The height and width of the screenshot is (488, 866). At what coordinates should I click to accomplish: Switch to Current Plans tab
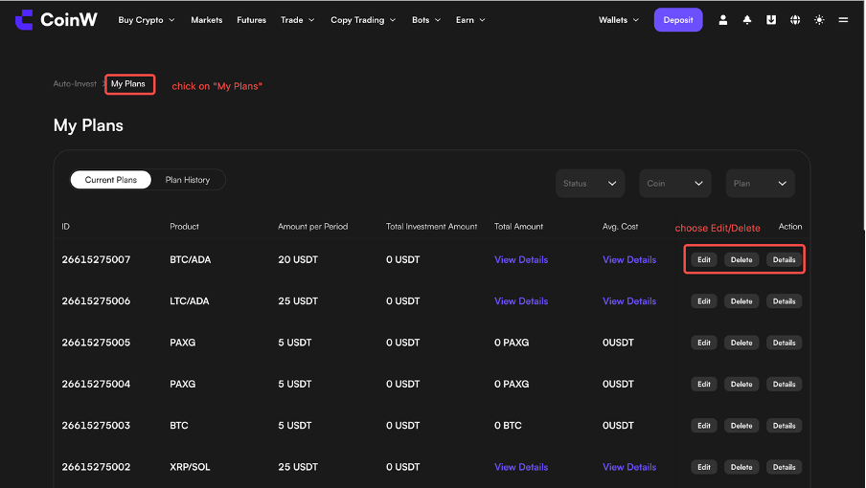tap(110, 180)
